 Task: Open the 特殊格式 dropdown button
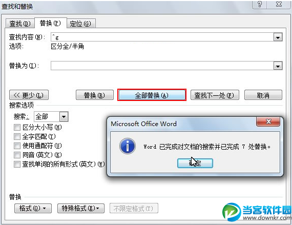[81, 208]
